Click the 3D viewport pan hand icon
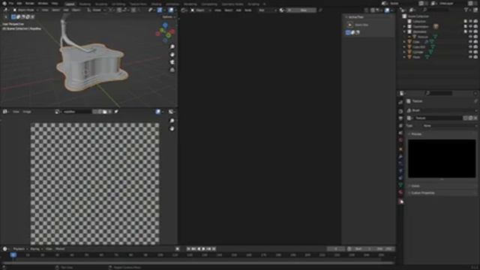 pyautogui.click(x=172, y=55)
